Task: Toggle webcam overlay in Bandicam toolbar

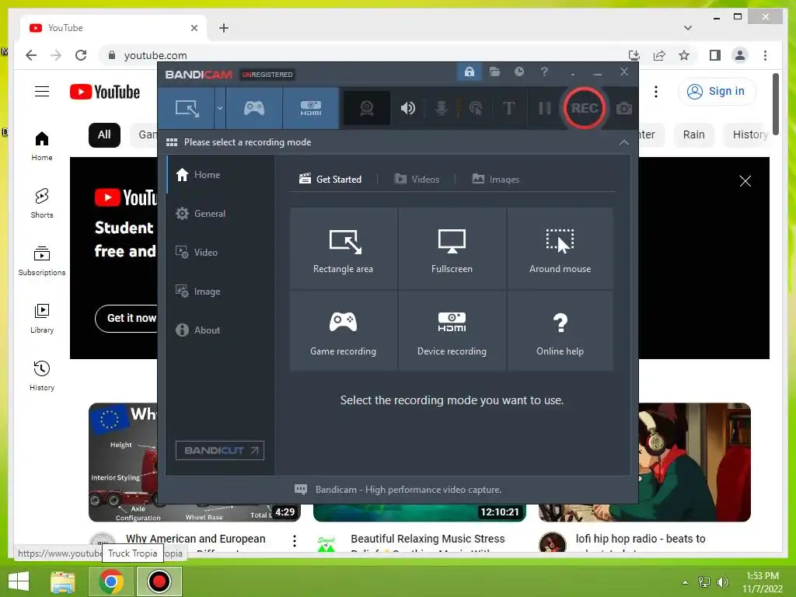Action: pos(367,108)
